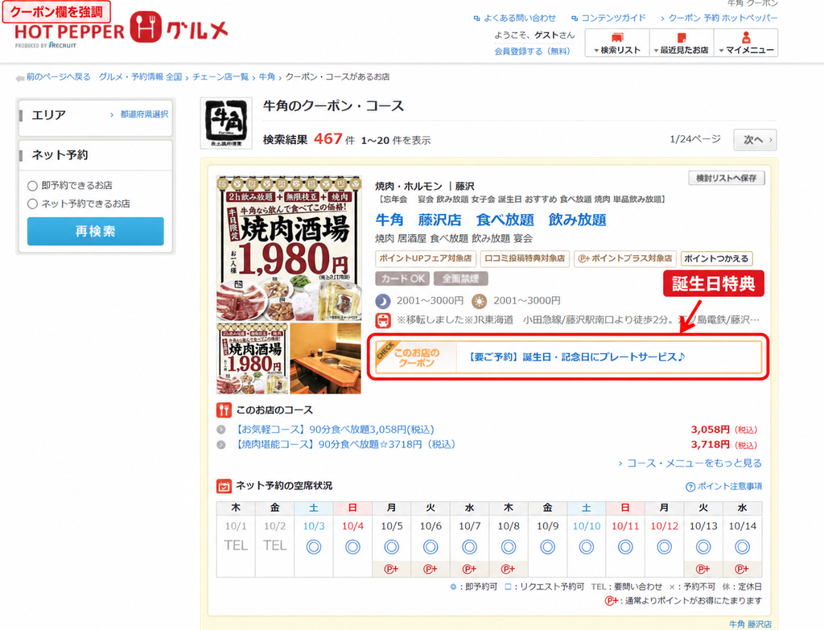The image size is (824, 630).
Task: Select 即予約できるお店 radio button
Action: [x=32, y=186]
